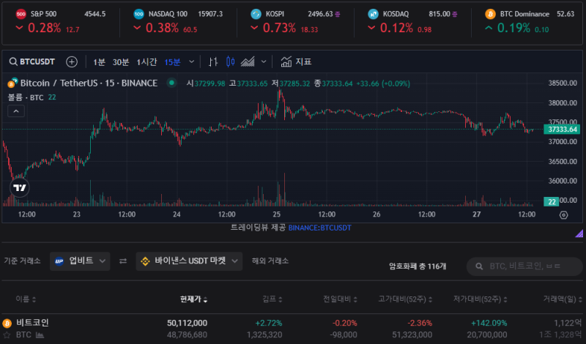The image size is (586, 344).
Task: Open the 바이낸스 USDT 마켓 dropdown
Action: pyautogui.click(x=189, y=261)
